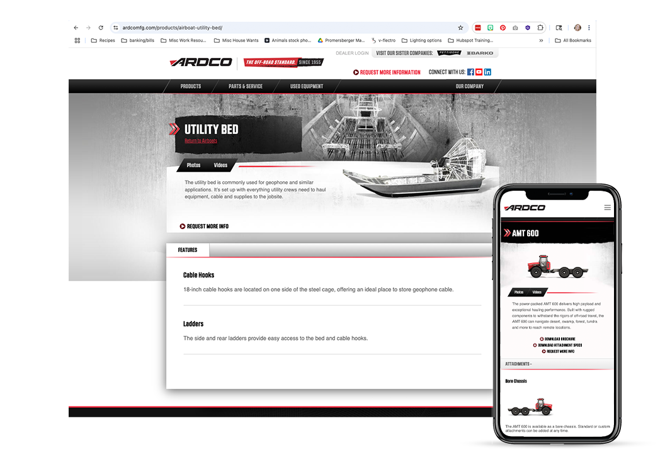Open the apps grid in bookmarks bar
Viewport: 665px width, 472px height.
[x=77, y=40]
